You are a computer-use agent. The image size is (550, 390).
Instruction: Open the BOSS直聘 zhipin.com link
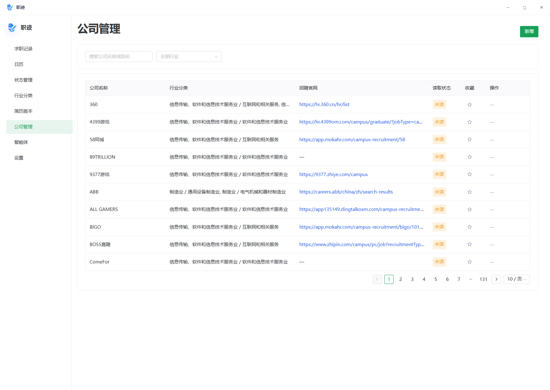pos(362,244)
